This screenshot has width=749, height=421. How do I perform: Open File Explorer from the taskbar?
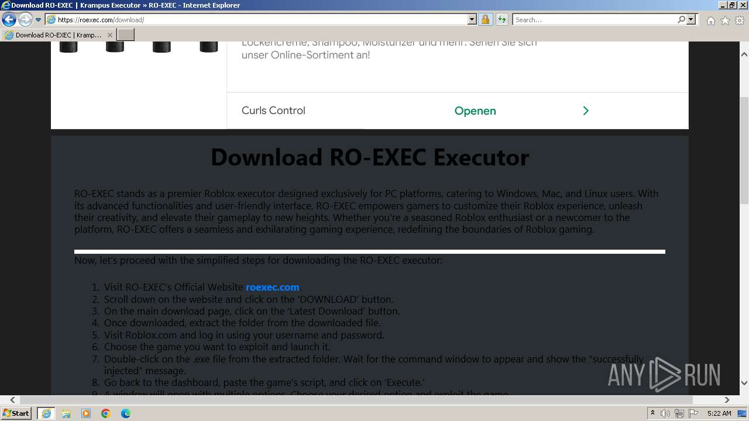(x=66, y=413)
